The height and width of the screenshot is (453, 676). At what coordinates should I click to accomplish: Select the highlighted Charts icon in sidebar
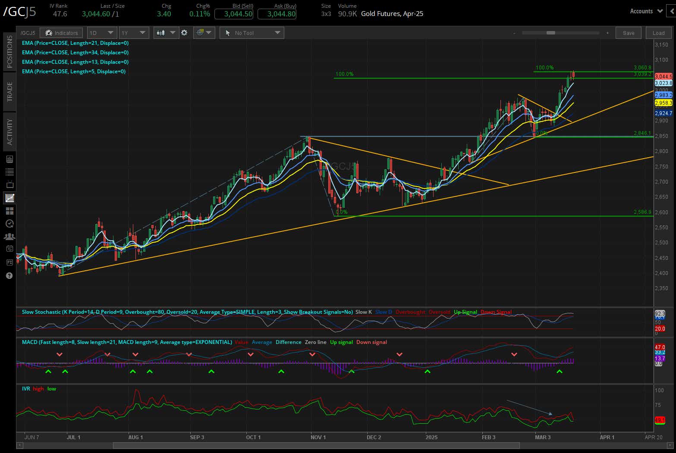point(9,198)
